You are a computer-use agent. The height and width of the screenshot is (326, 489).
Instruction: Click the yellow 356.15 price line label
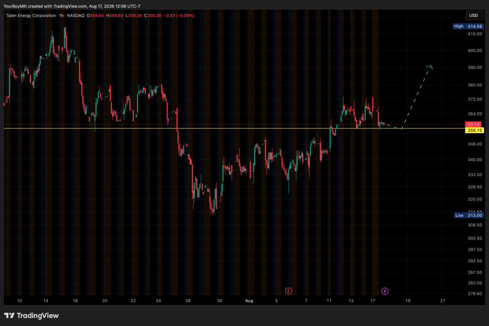[475, 130]
